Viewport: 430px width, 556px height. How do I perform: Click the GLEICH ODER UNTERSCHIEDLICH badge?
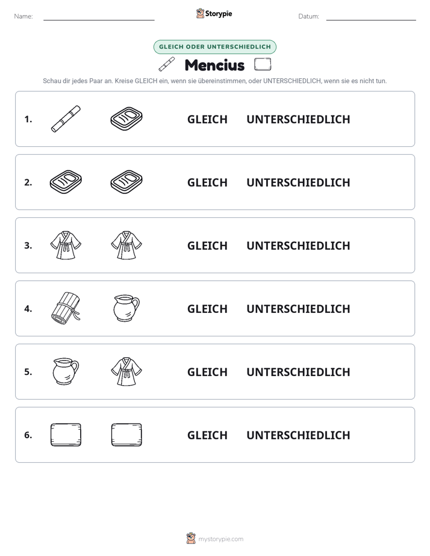(x=215, y=47)
